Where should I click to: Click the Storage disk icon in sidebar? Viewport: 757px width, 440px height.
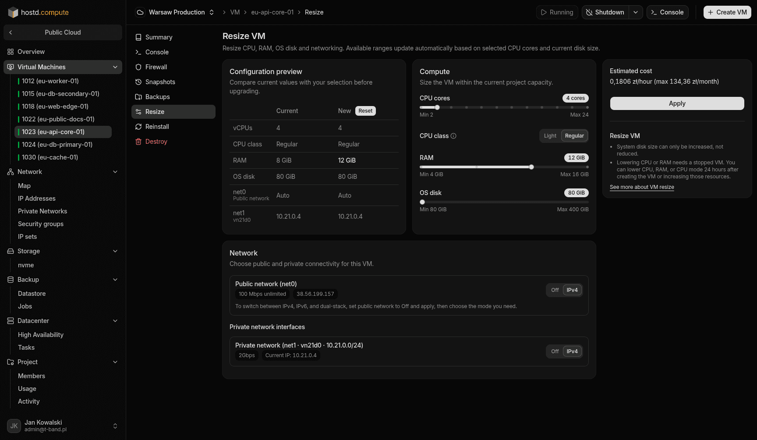pyautogui.click(x=11, y=251)
